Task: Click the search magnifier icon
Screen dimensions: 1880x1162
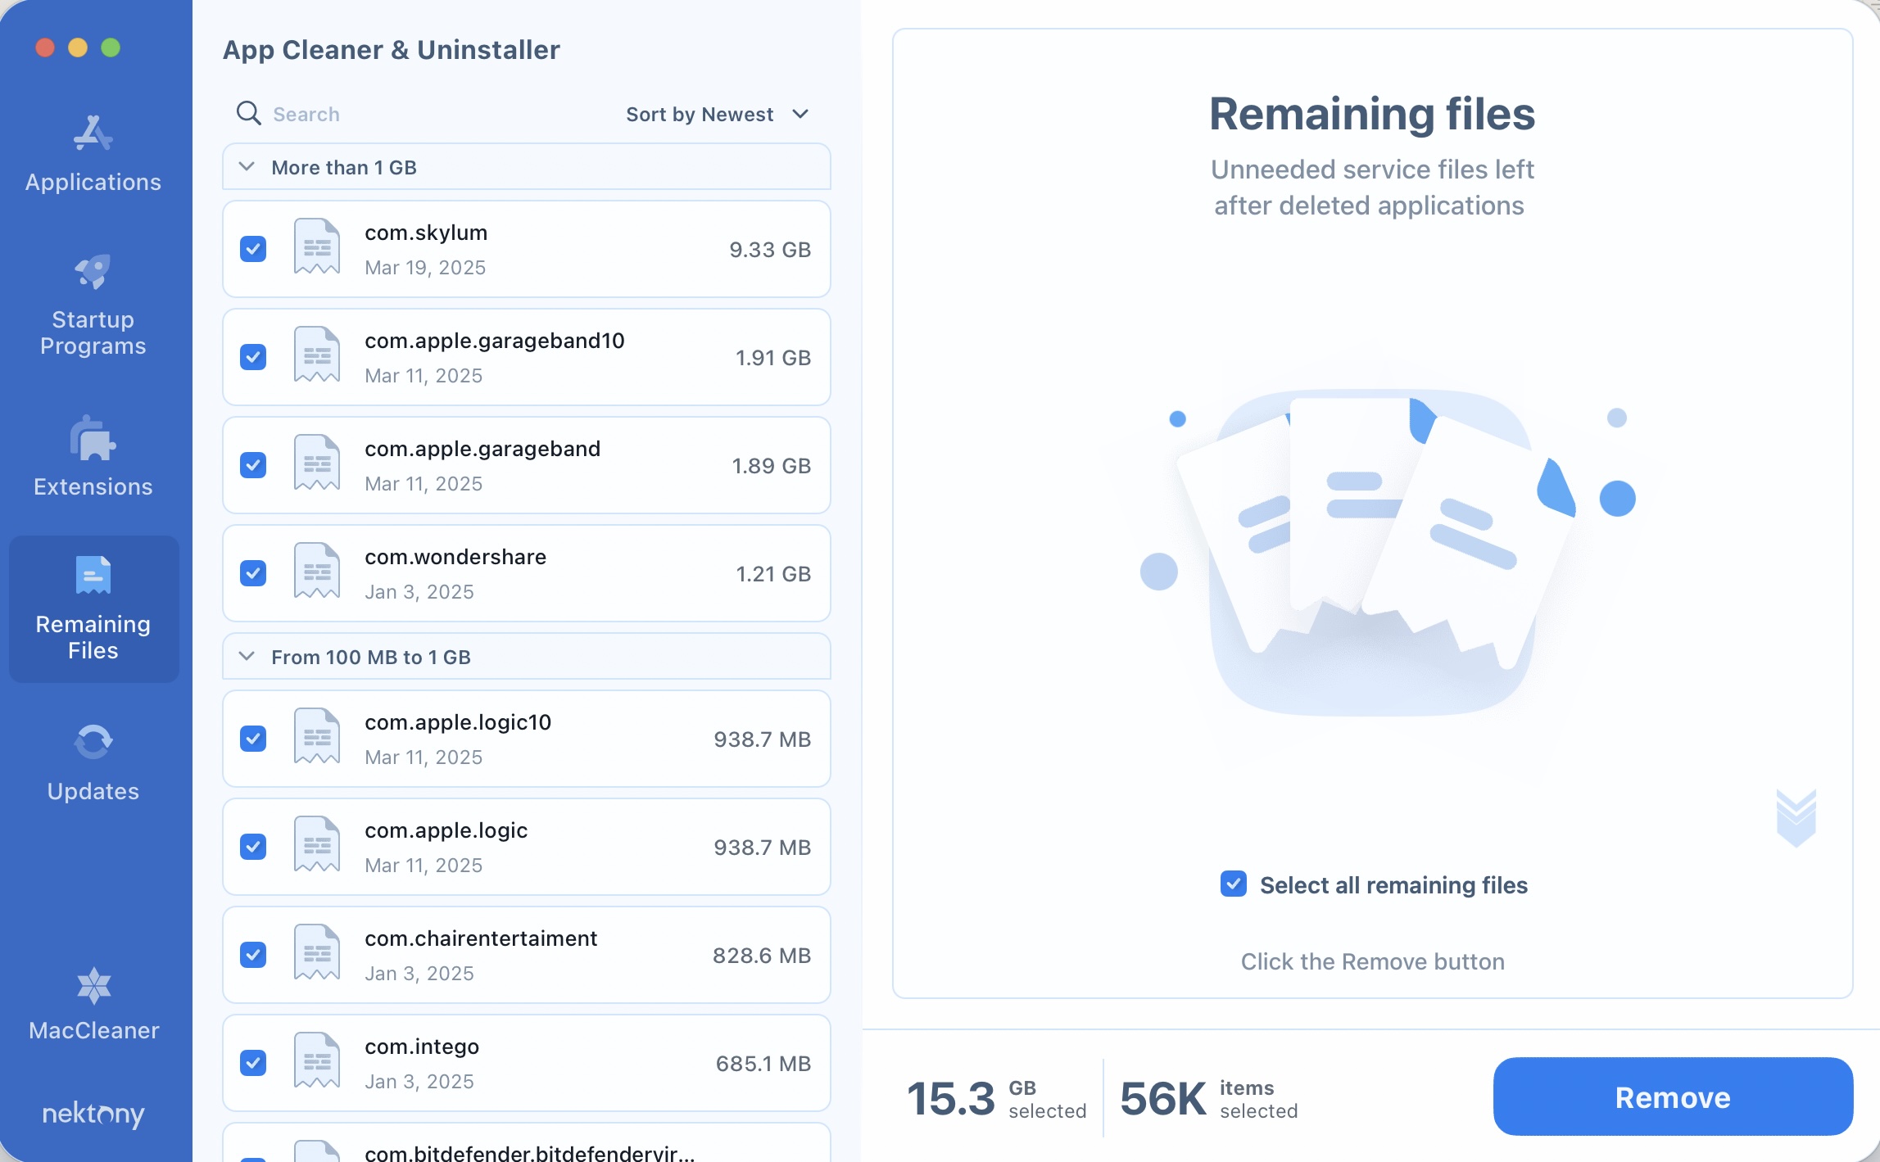Action: (x=247, y=114)
